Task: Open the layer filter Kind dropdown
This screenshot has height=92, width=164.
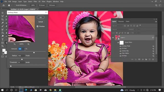Action: tap(118, 26)
